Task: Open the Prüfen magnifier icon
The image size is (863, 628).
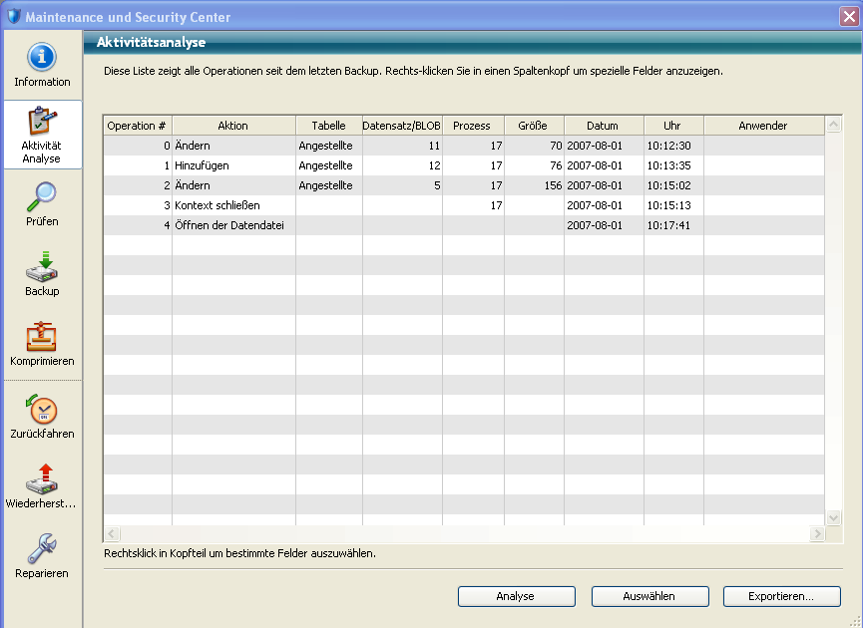Action: point(42,196)
